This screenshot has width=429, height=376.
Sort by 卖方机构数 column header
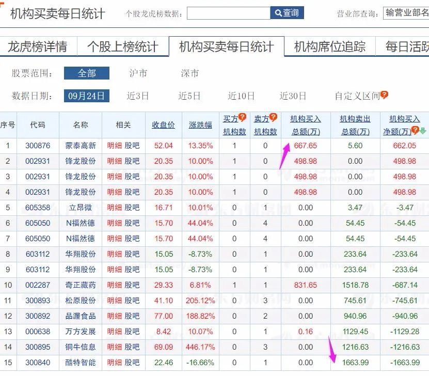(265, 126)
